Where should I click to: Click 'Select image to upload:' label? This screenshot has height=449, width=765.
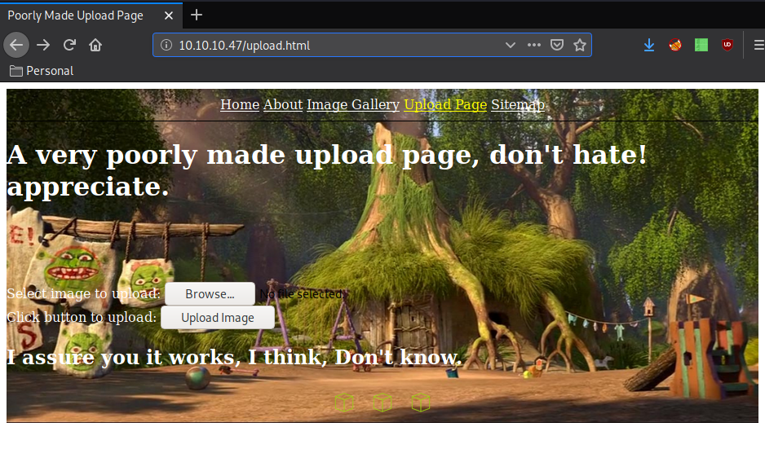pyautogui.click(x=83, y=293)
